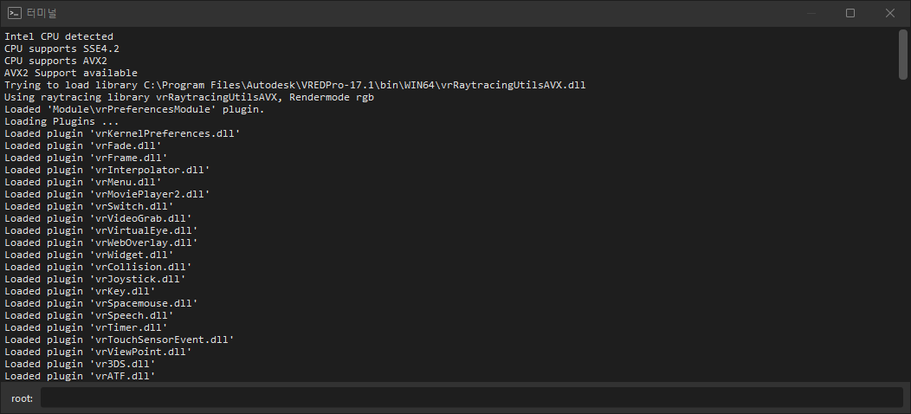This screenshot has height=414, width=911.
Task: Close the terminal window
Action: tap(890, 13)
